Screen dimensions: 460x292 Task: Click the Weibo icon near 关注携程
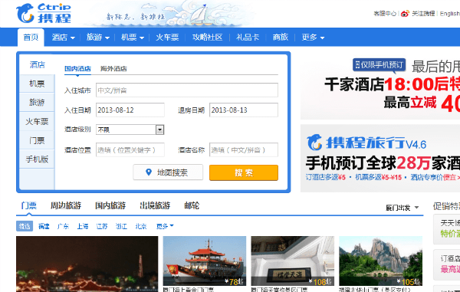(x=405, y=14)
